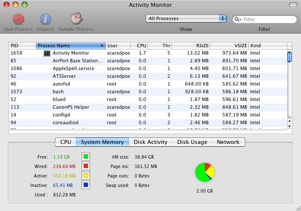Viewport: 301px width, 211px height.
Task: Sort by the Kind column header
Action: click(268, 46)
